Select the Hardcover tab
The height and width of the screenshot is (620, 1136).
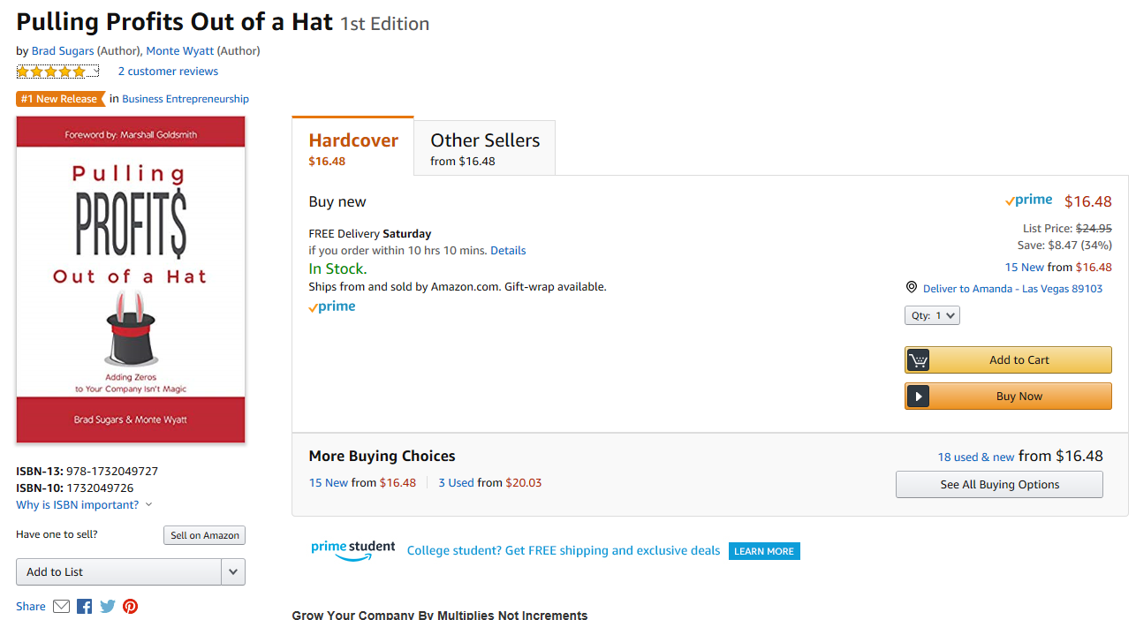click(352, 147)
